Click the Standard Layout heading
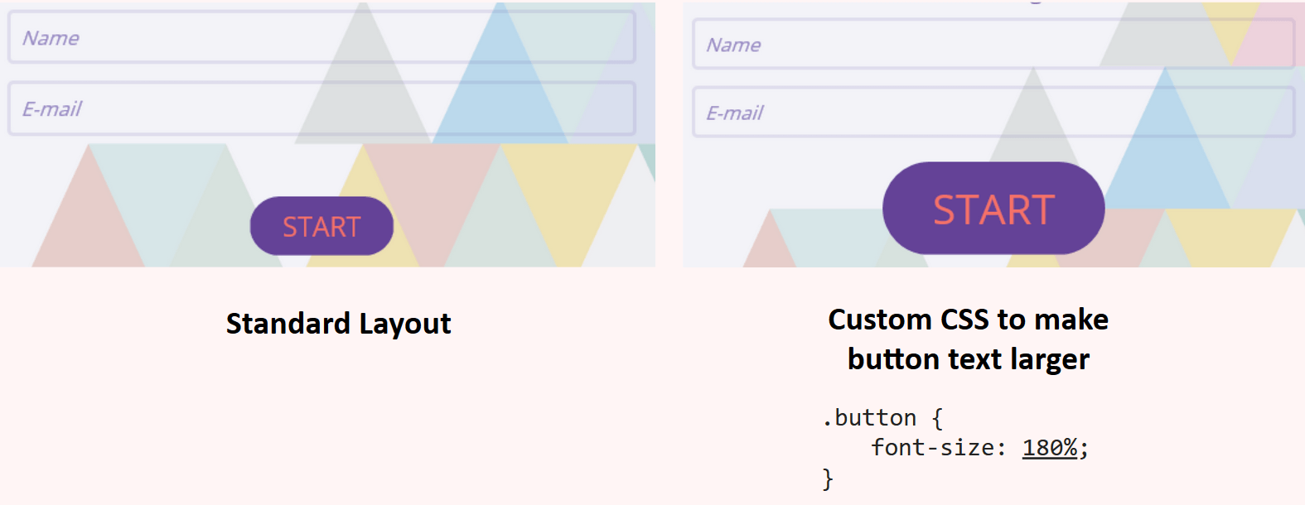Image resolution: width=1305 pixels, height=505 pixels. coord(339,324)
